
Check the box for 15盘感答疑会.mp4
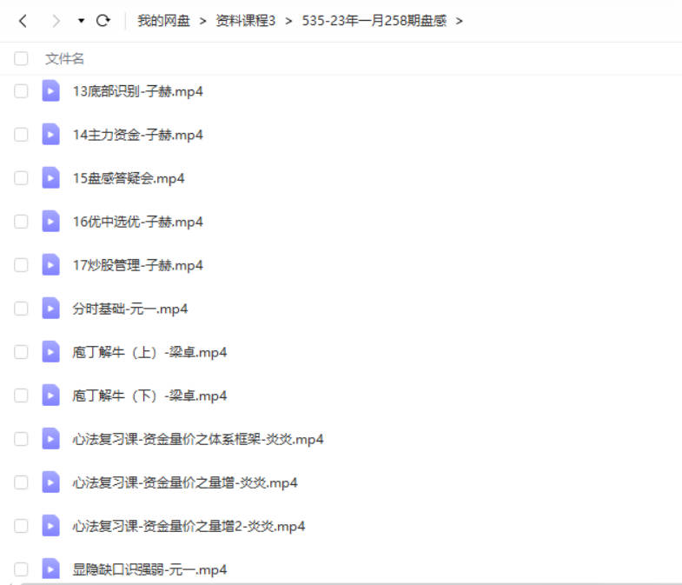[21, 178]
